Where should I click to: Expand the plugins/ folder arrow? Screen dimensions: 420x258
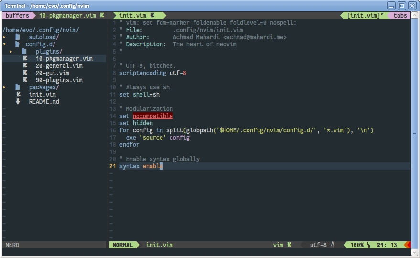click(11, 52)
